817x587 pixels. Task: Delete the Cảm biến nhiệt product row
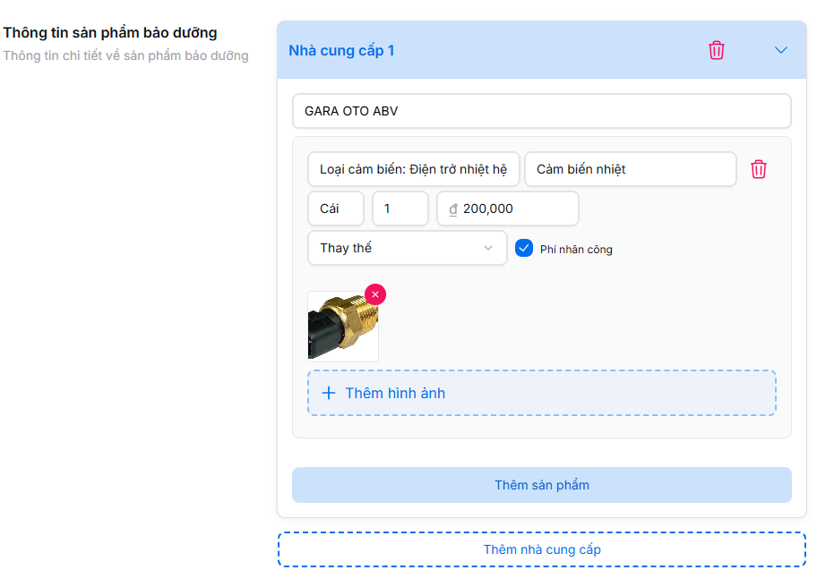pos(759,169)
